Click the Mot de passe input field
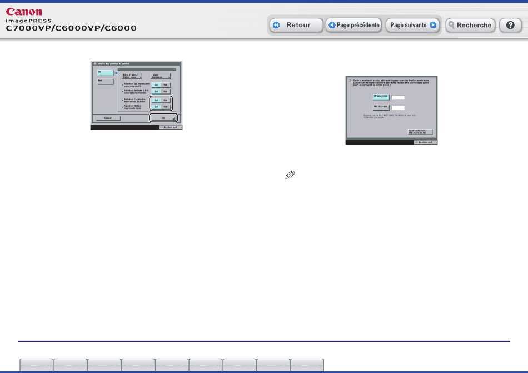528x373 pixels. coord(397,107)
